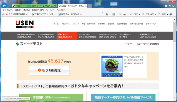
Task: Click the もう1回測定 button
Action: click(49, 70)
